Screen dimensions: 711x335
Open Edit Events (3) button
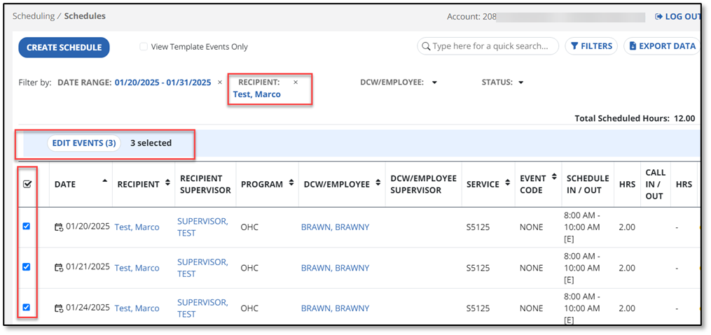point(84,143)
